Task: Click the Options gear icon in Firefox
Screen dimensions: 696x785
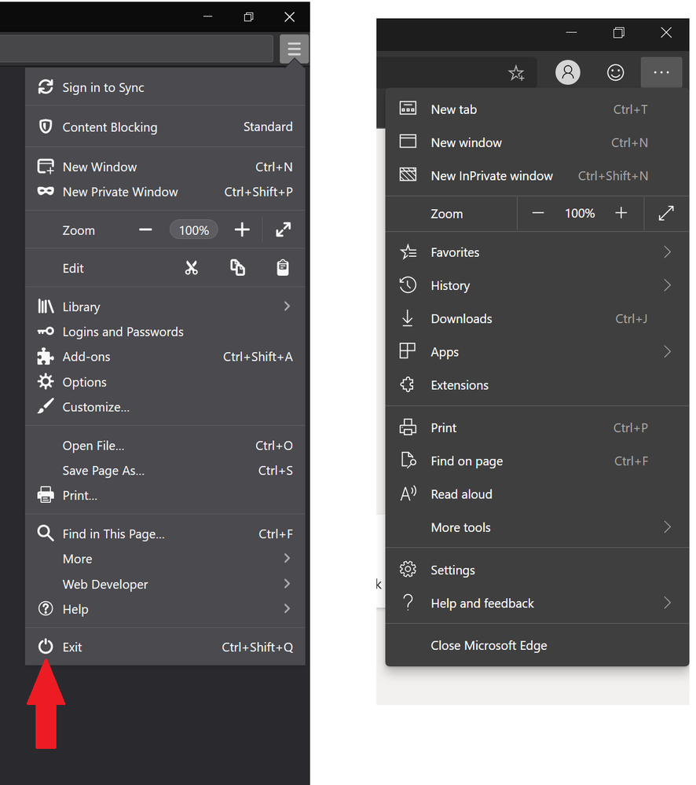Action: tap(46, 382)
